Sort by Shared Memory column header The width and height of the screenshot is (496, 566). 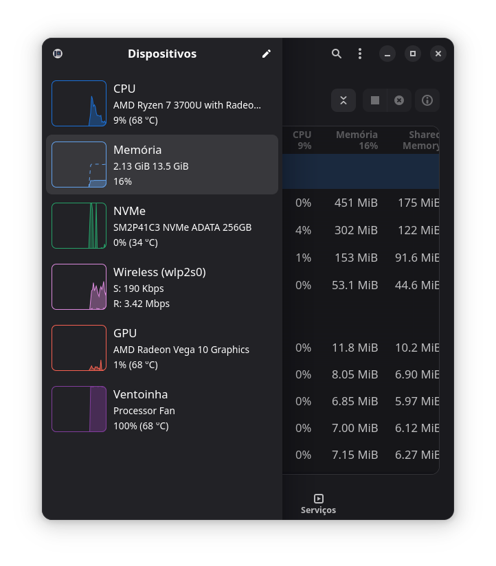(420, 140)
